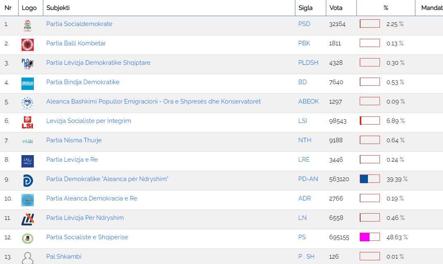Open Partia Socialiste e Shqiperise link

[x=87, y=237]
